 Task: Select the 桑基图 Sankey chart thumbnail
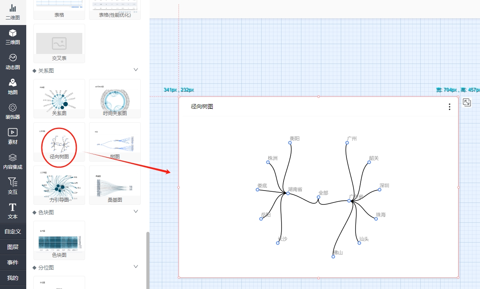(x=115, y=185)
